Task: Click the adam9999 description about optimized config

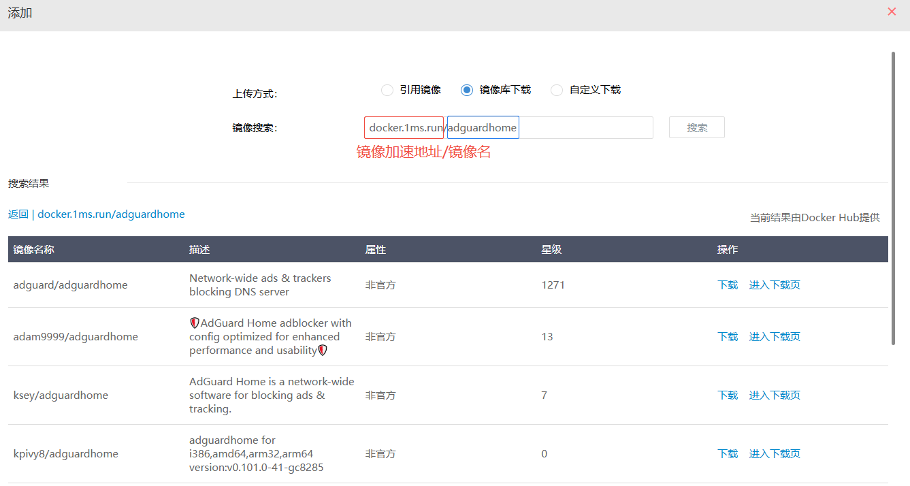Action: coord(271,336)
